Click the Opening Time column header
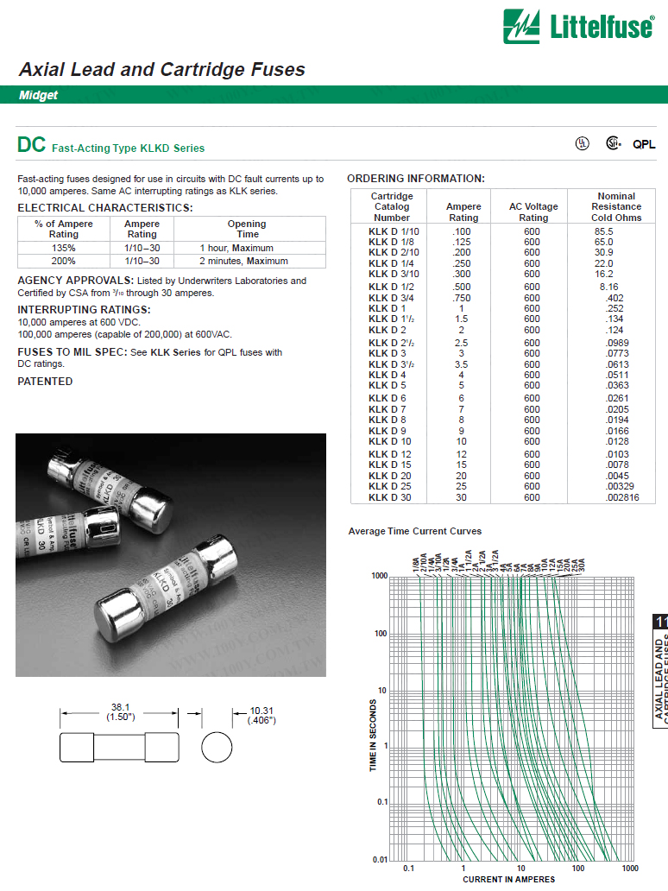 pyautogui.click(x=247, y=229)
